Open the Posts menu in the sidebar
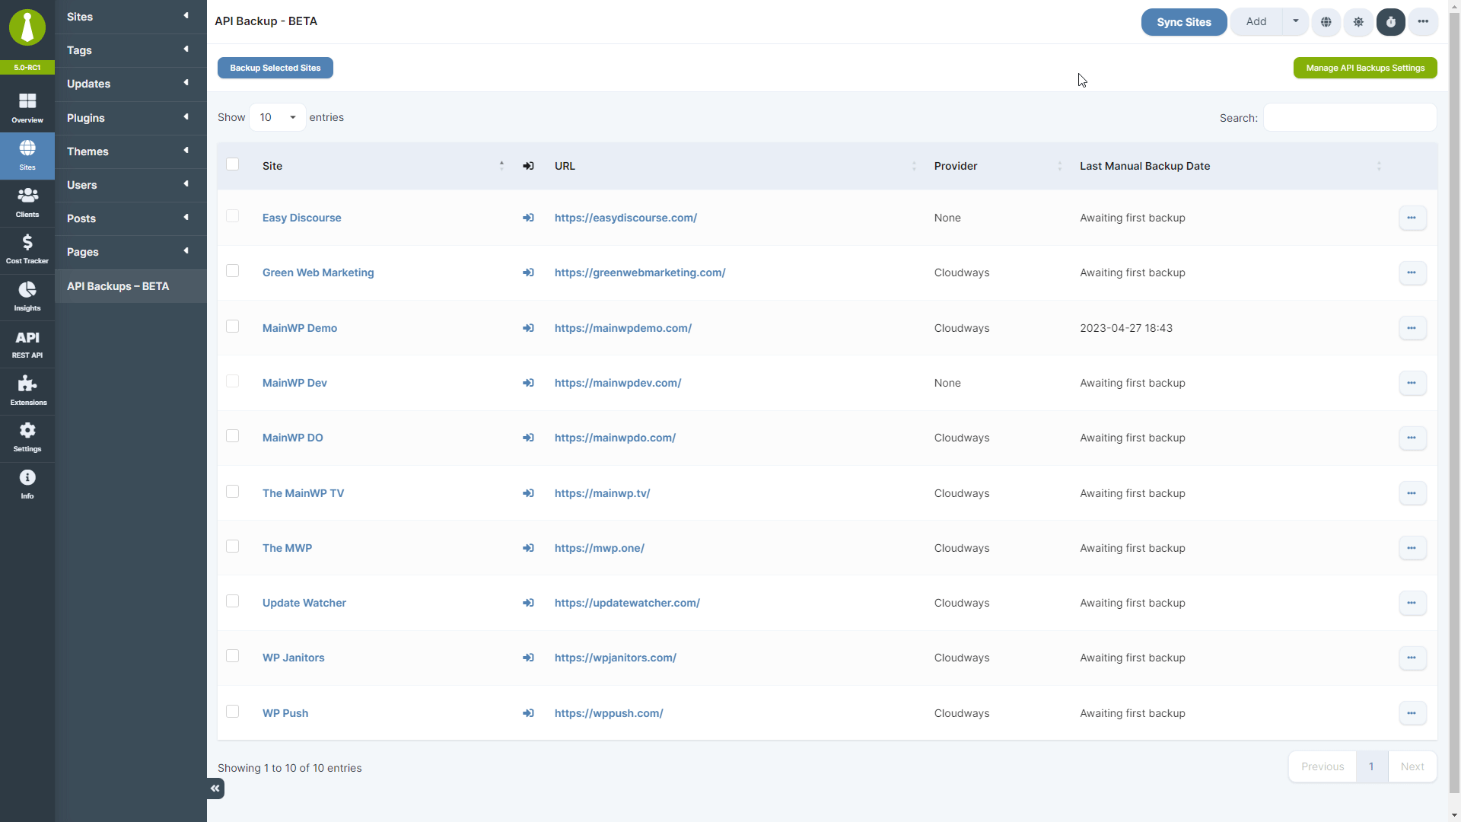The image size is (1461, 822). click(x=81, y=218)
